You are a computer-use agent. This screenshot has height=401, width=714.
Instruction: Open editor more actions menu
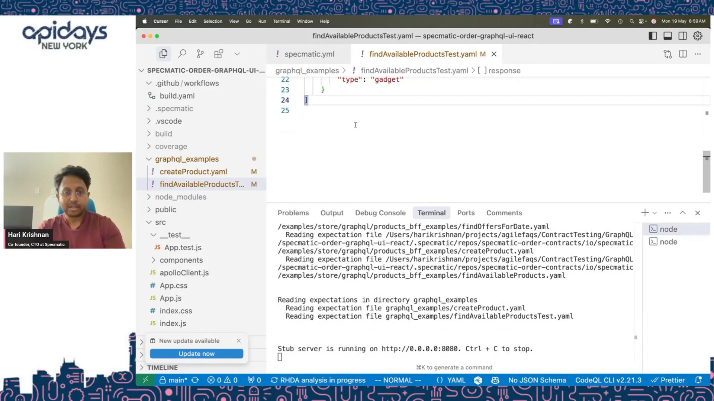click(698, 54)
